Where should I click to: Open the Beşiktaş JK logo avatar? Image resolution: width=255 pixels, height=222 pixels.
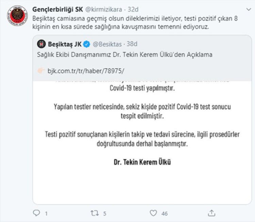pos(42,44)
